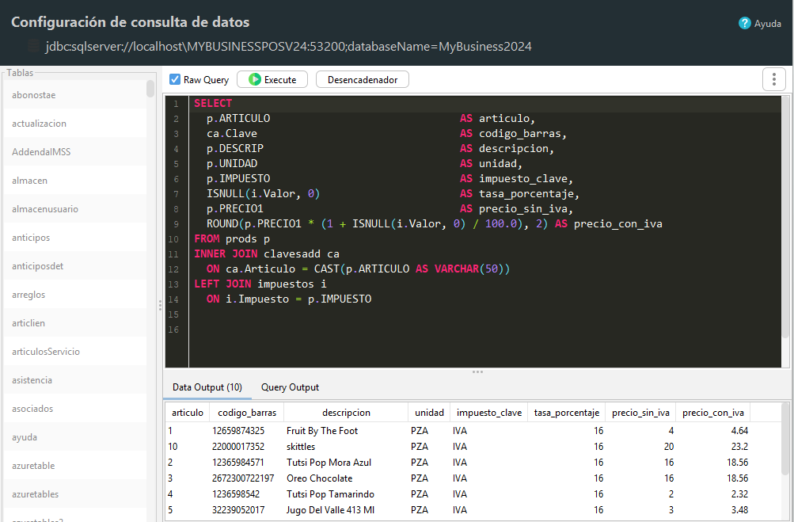Select the almacenusuario table

coord(75,209)
